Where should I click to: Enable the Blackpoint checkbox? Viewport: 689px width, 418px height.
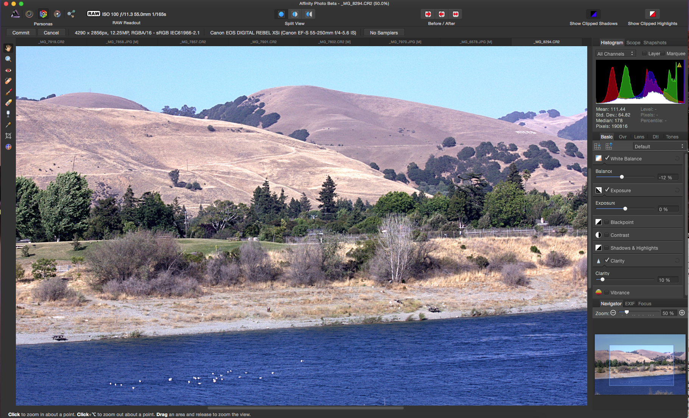(607, 222)
